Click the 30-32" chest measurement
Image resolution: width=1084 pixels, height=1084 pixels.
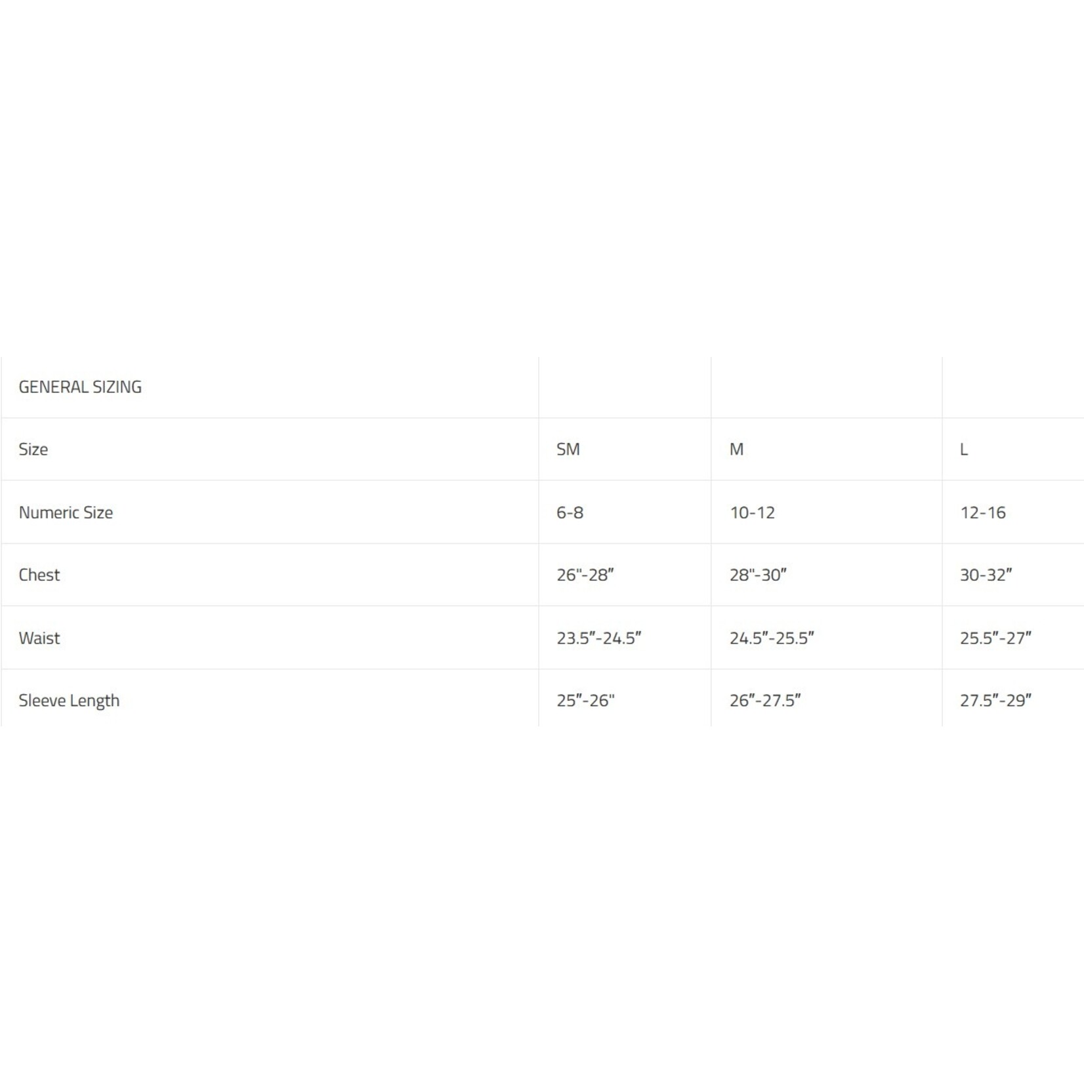point(986,575)
